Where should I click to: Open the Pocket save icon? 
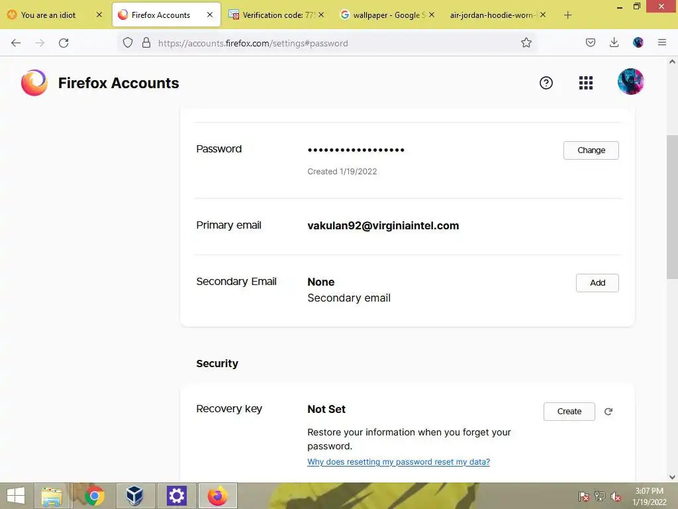click(590, 42)
